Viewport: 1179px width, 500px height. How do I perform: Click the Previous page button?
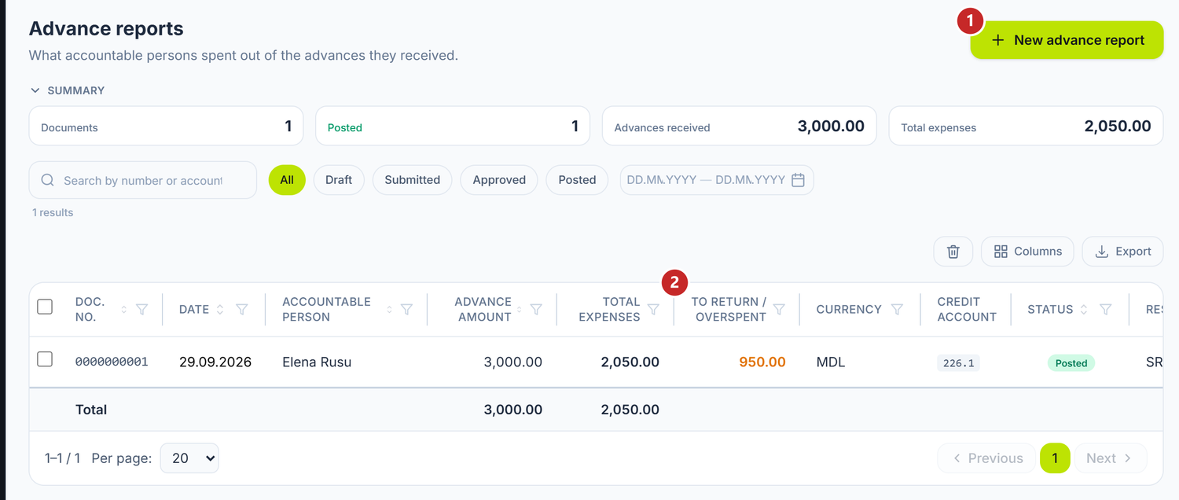pyautogui.click(x=988, y=458)
